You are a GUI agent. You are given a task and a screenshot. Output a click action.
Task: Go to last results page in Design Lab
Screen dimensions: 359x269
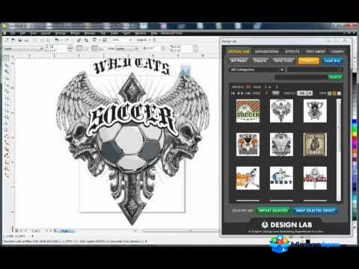[248, 93]
